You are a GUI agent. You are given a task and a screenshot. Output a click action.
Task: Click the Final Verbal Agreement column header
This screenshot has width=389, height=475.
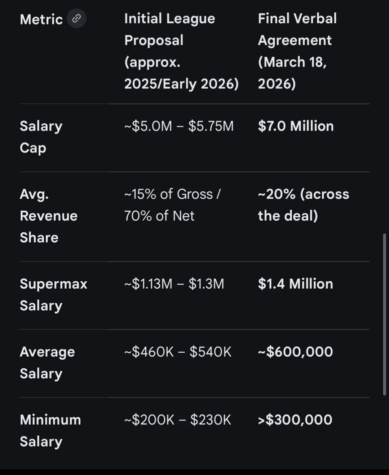pyautogui.click(x=297, y=51)
